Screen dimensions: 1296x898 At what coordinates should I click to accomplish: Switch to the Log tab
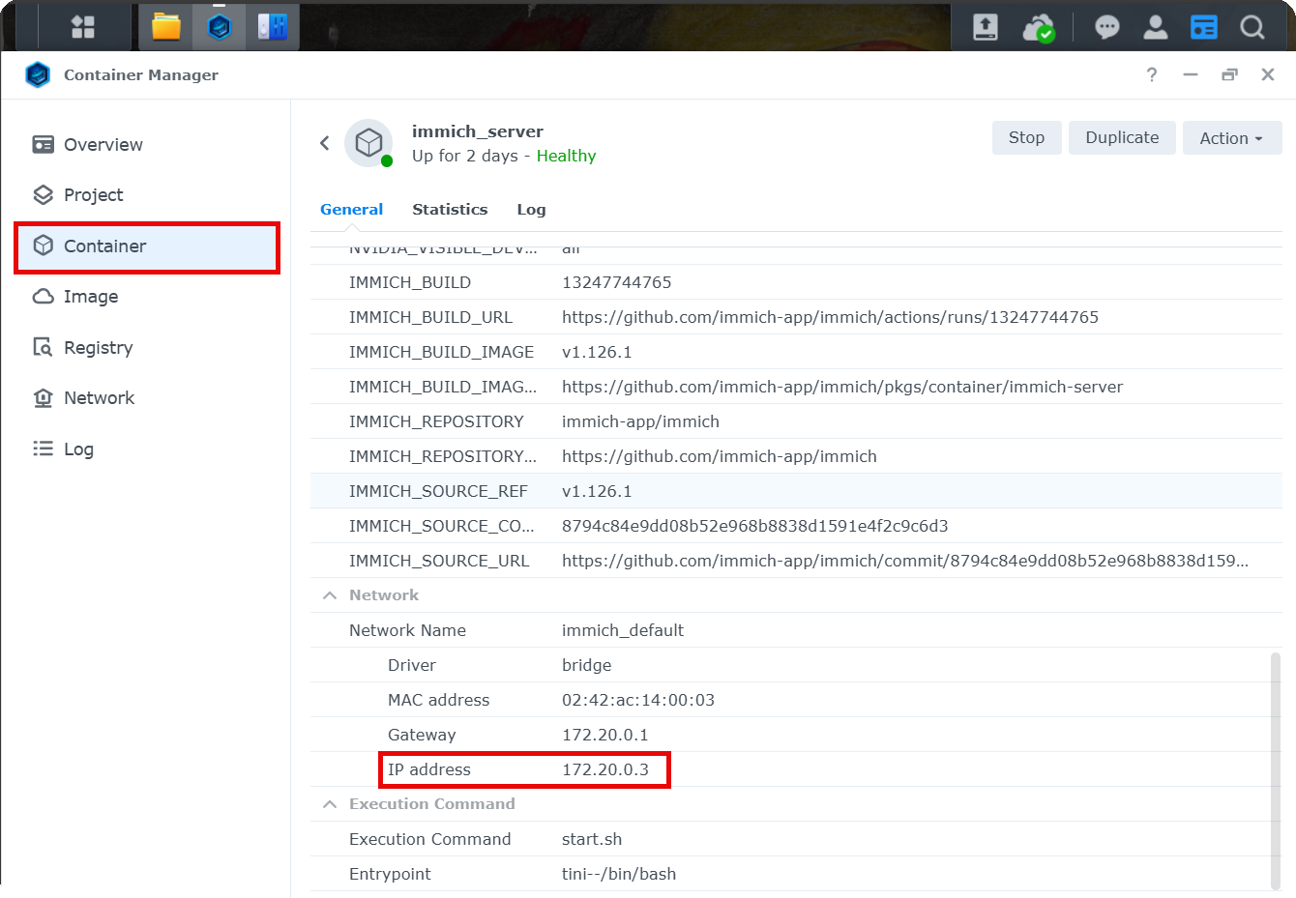pos(531,210)
